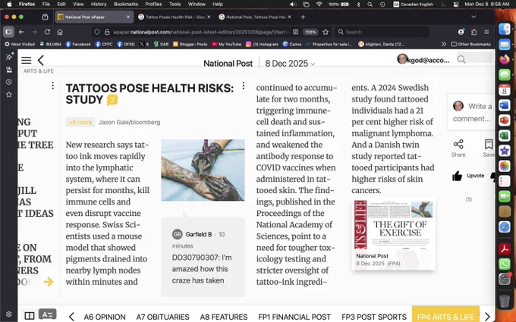Open macOS Spotlight search in menu bar
Image resolution: width=516 pixels, height=322 pixels.
(370, 5)
